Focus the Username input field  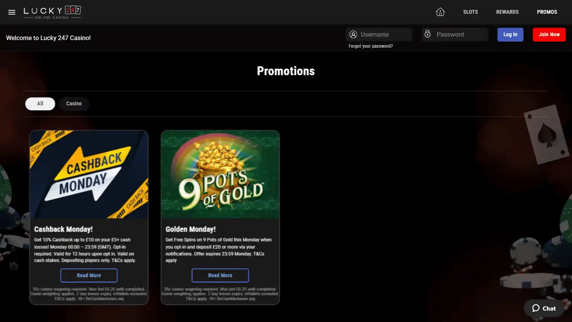click(x=379, y=35)
